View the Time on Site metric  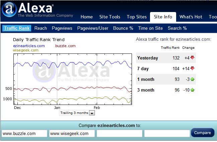150,28
